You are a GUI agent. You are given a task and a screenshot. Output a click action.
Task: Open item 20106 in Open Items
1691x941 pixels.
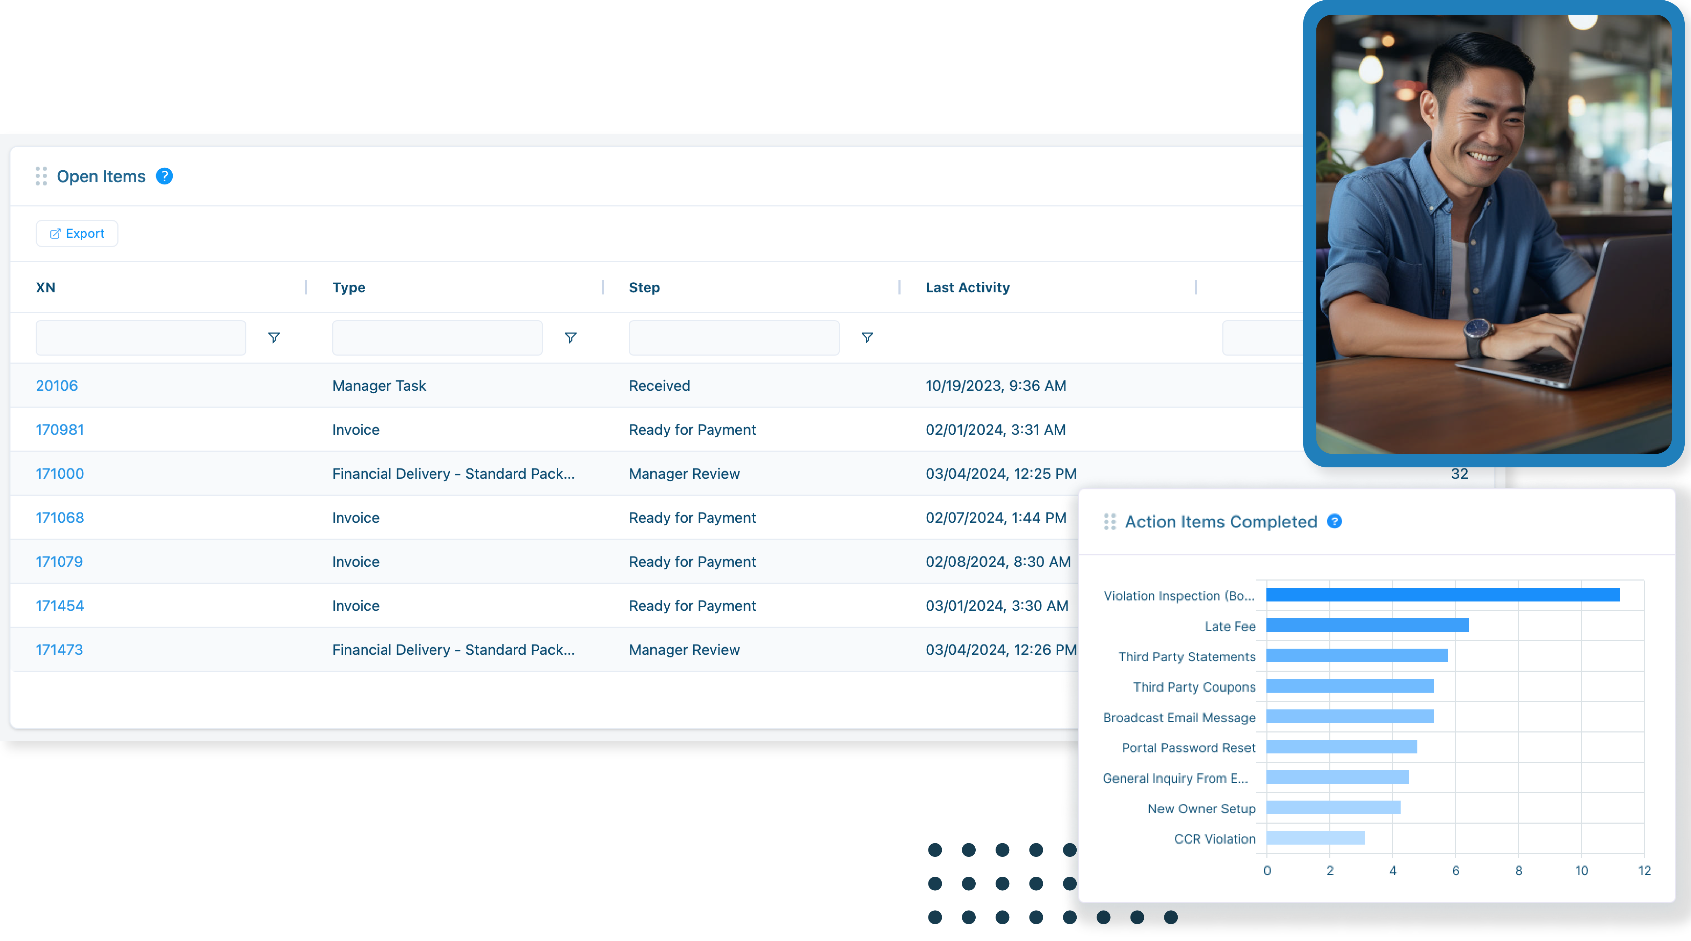click(x=57, y=385)
